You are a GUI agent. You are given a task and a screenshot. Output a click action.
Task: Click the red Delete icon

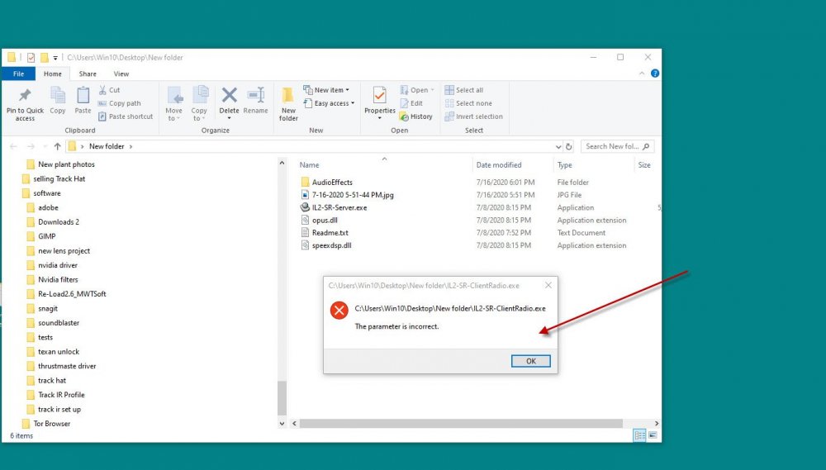(x=229, y=96)
